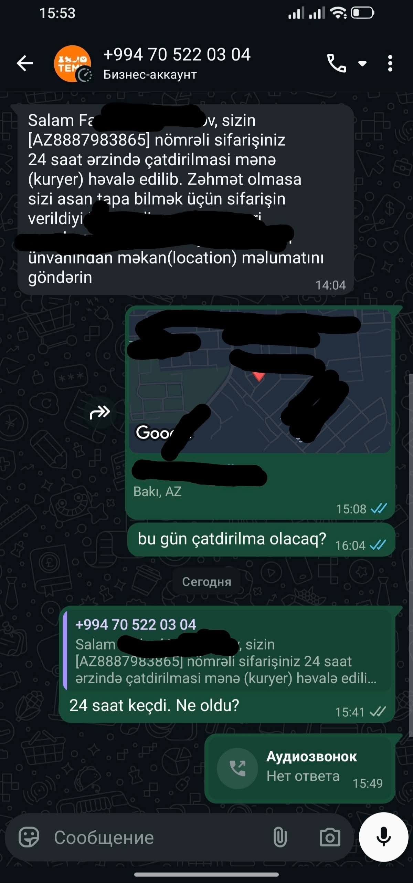Focus the Сообщение message input field

[x=158, y=837]
